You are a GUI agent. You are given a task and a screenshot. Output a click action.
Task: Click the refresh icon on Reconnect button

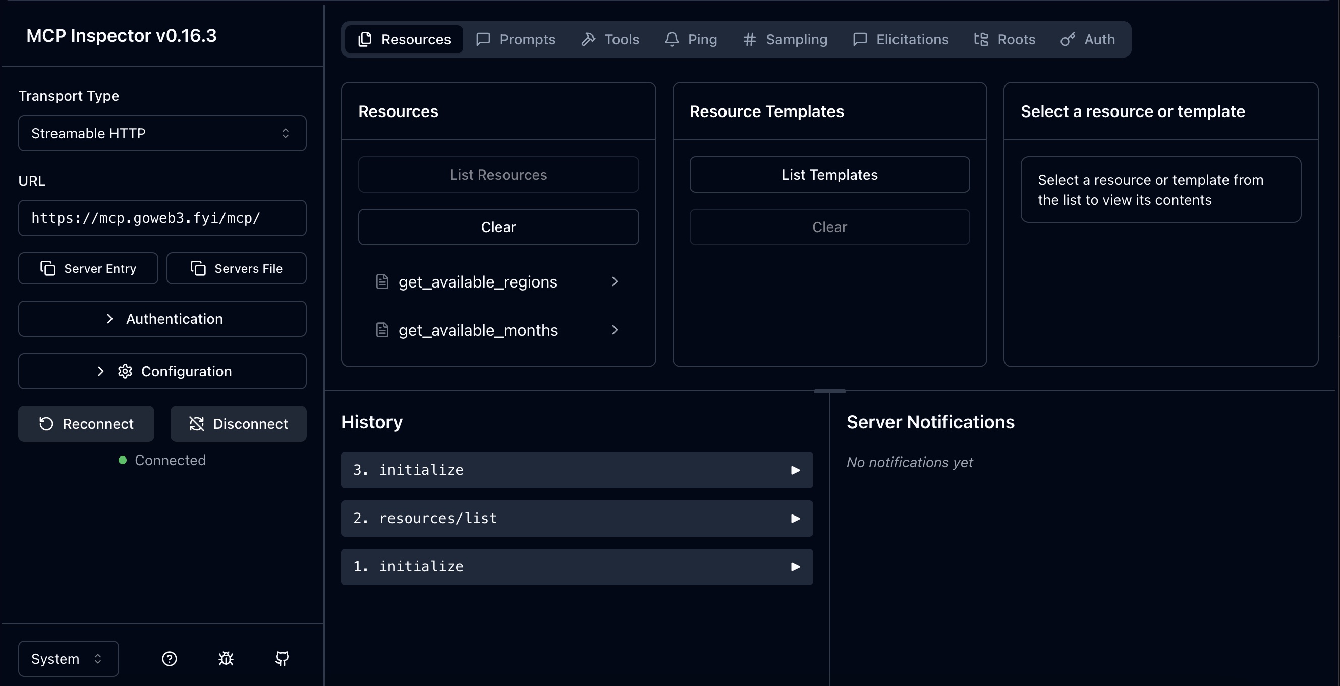(46, 424)
